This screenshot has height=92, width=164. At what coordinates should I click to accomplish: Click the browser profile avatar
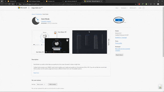(x=158, y=4)
